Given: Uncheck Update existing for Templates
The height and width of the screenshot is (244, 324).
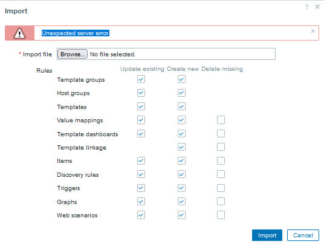Looking at the screenshot, I should coord(141,107).
